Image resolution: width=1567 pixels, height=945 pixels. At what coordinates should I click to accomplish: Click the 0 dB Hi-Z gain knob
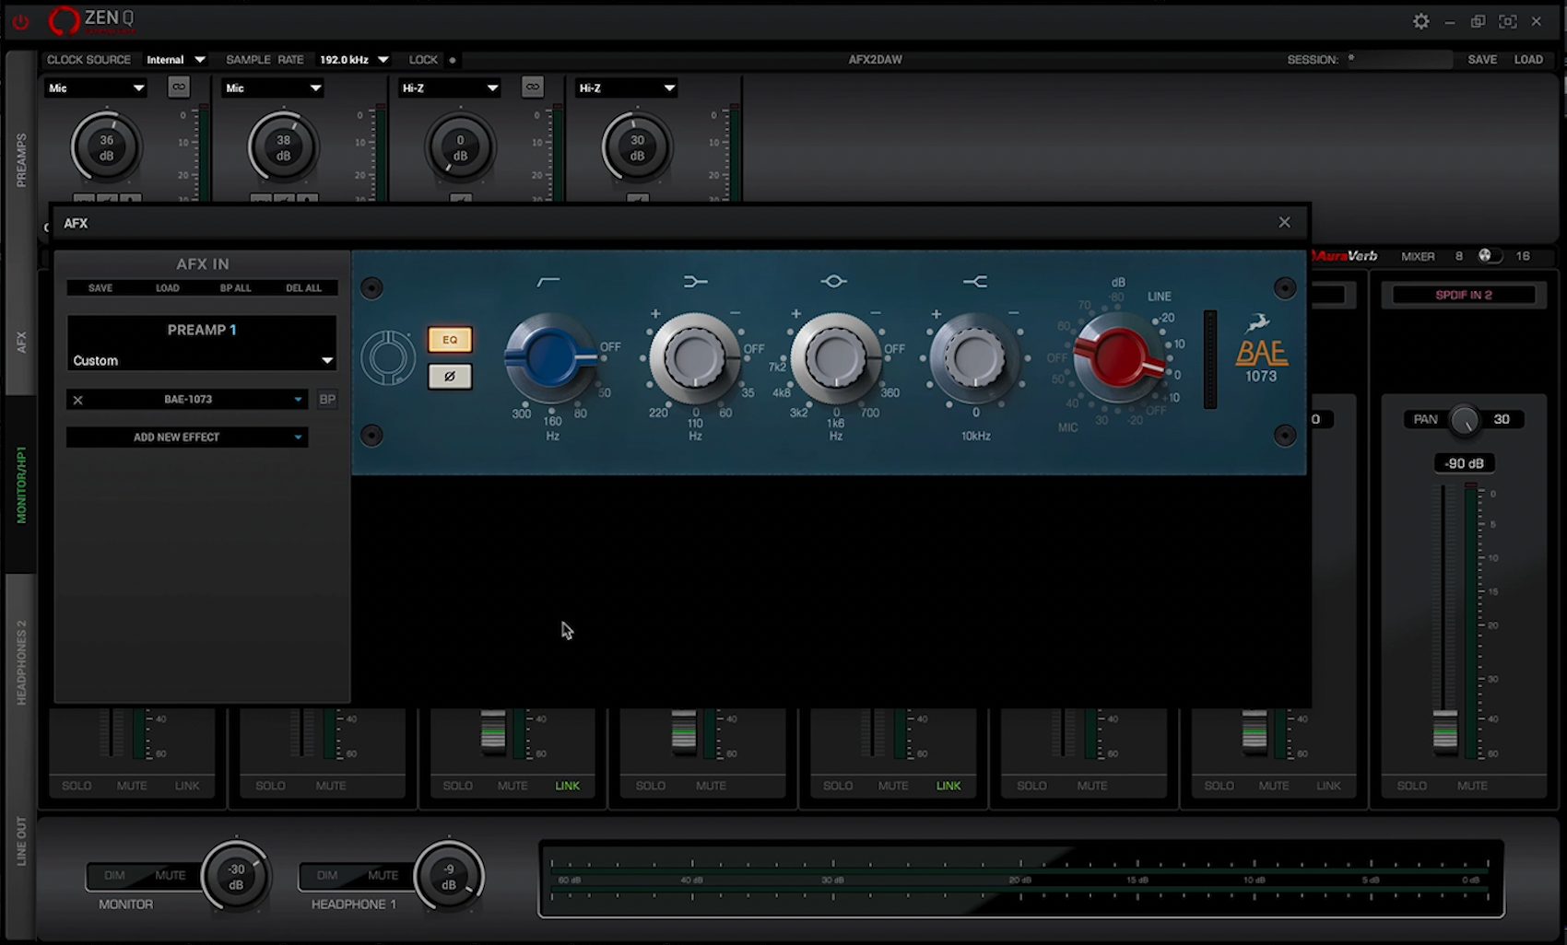tap(461, 147)
